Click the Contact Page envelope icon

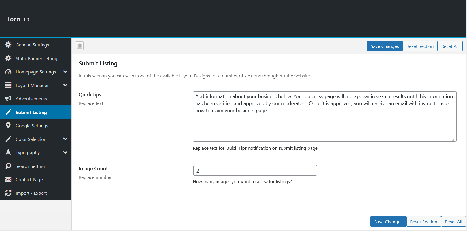click(8, 179)
